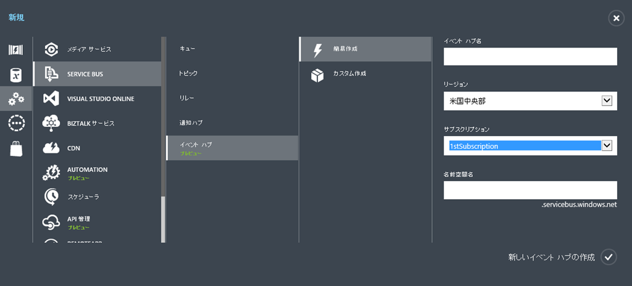The width and height of the screenshot is (632, 286).
Task: Click the 新規 title text
Action: coord(16,18)
